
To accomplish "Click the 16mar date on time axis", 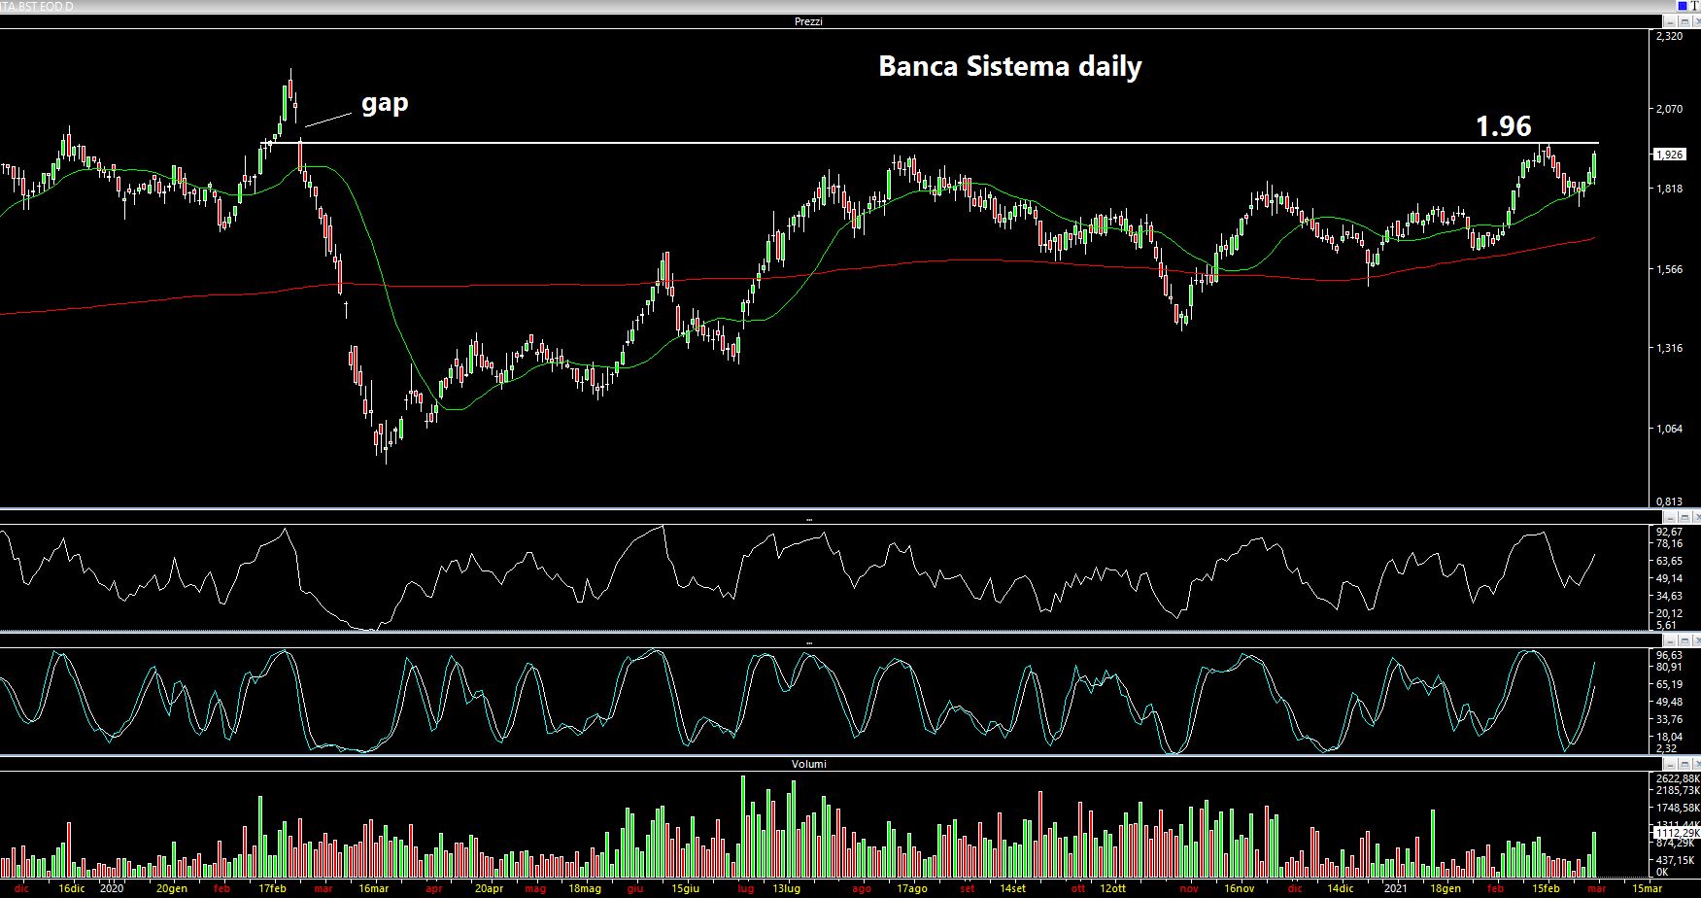I will click(x=374, y=888).
